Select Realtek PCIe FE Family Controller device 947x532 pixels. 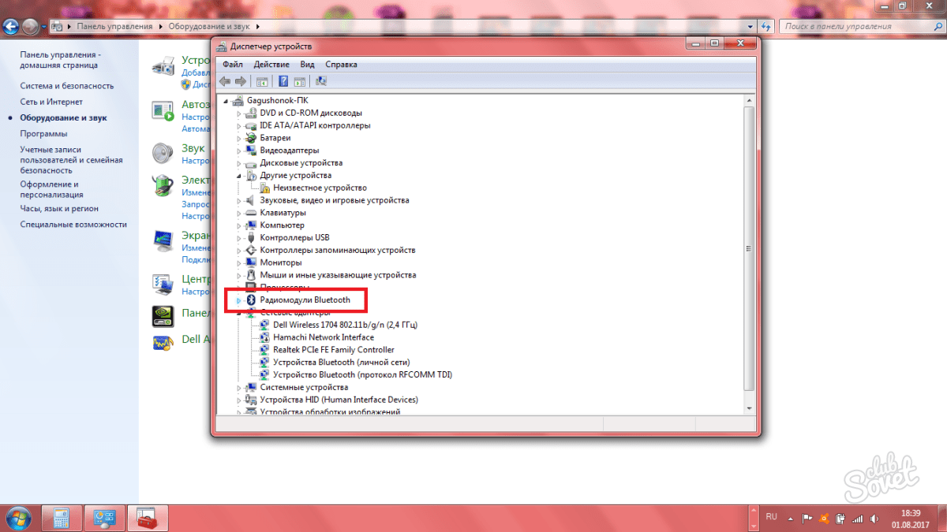point(333,350)
